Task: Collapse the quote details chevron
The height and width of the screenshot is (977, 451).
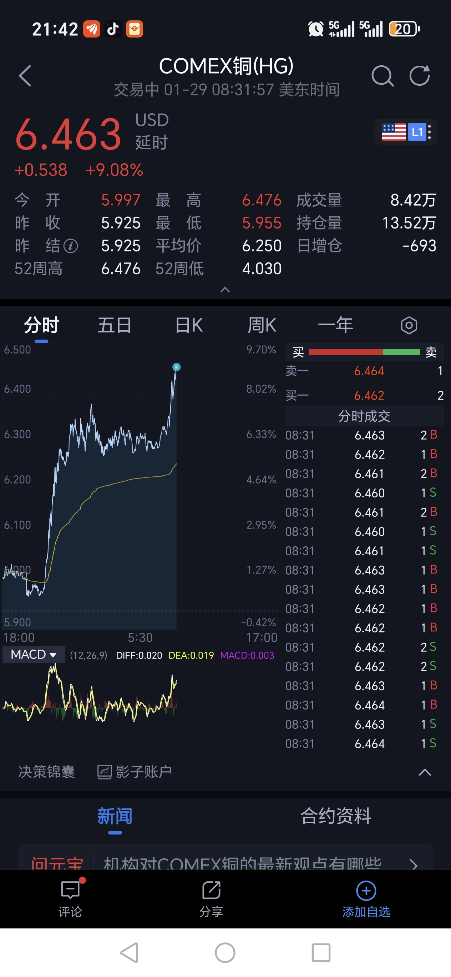Action: click(x=225, y=290)
